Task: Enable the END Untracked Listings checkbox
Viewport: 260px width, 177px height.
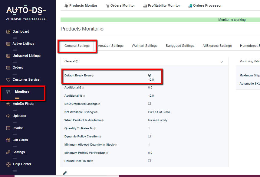Action: coord(150,103)
